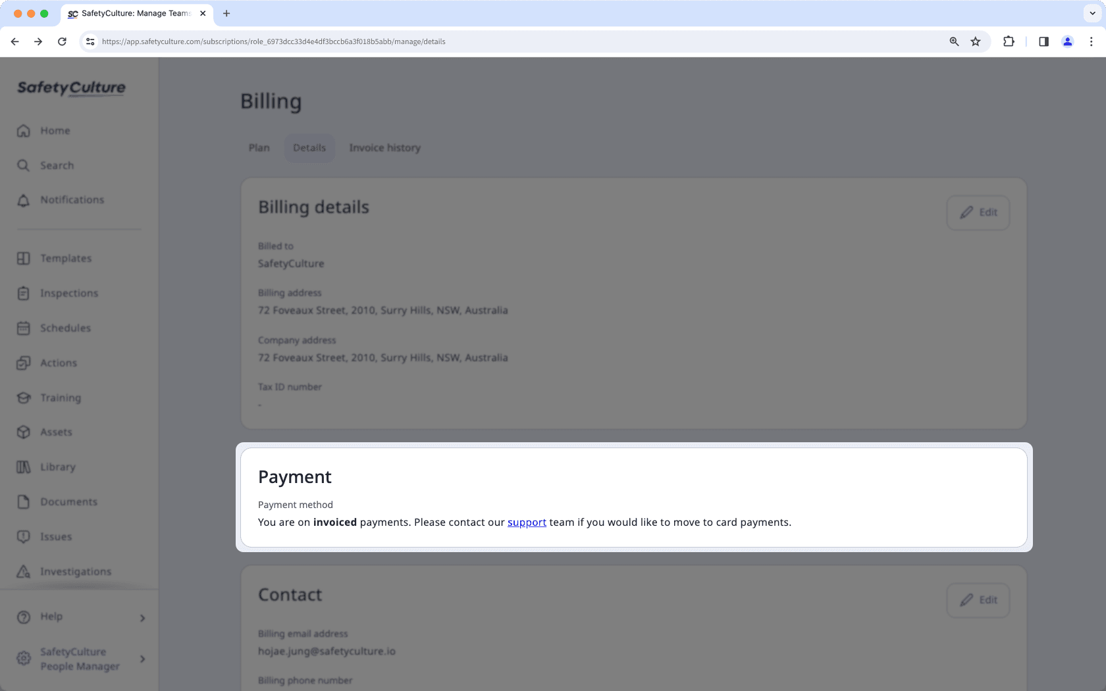Image resolution: width=1106 pixels, height=691 pixels.
Task: Open the browser tab list chevron
Action: click(x=1090, y=13)
